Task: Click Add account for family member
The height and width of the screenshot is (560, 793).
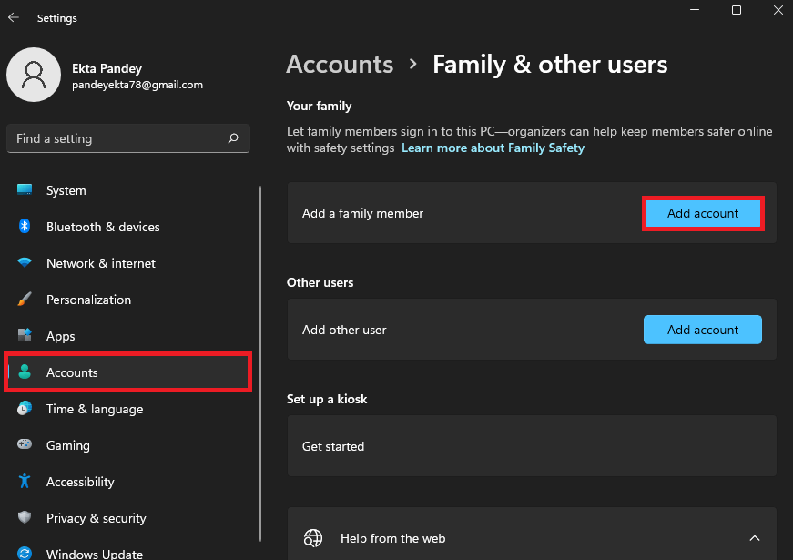Action: point(702,213)
